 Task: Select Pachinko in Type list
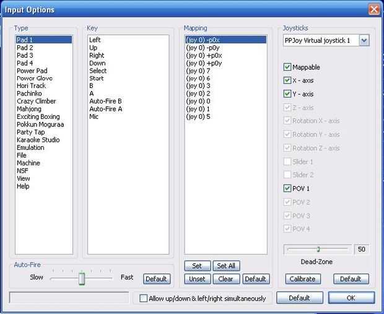tap(44, 94)
